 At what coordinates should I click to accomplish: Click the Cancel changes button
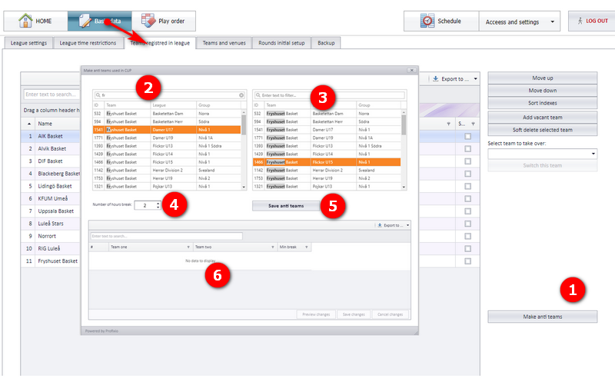390,314
